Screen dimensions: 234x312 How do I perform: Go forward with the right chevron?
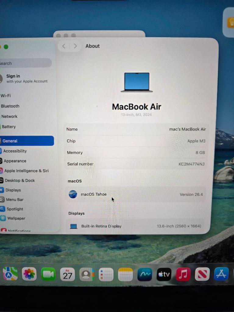[x=75, y=46]
